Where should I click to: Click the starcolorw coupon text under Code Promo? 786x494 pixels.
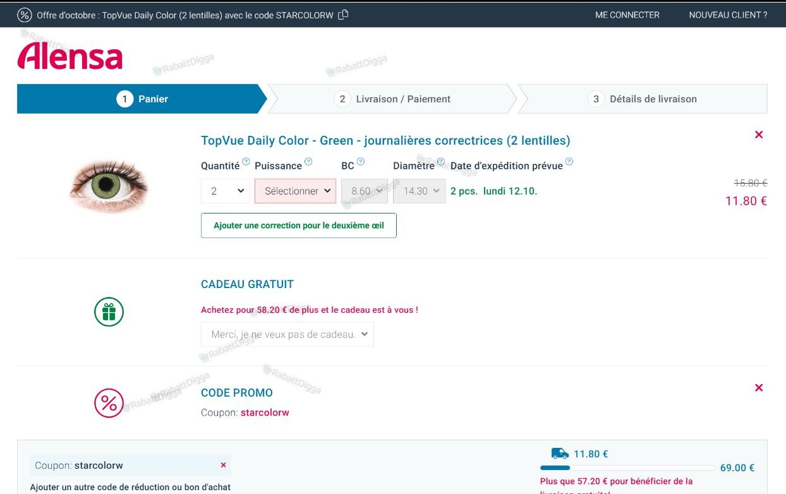[265, 413]
